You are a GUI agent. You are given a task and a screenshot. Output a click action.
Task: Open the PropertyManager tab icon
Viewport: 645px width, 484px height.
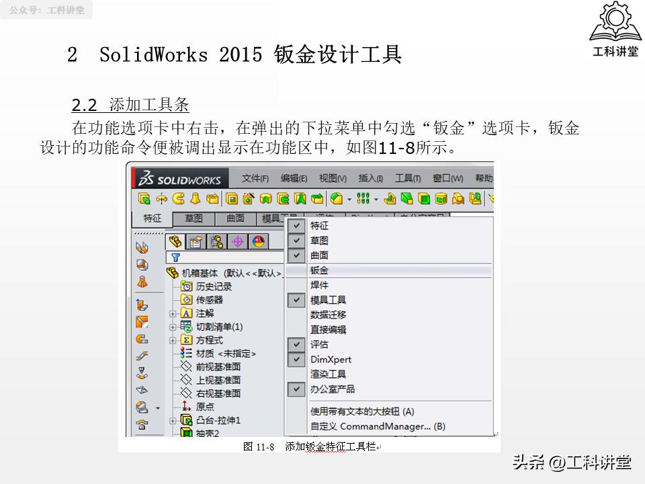click(196, 241)
